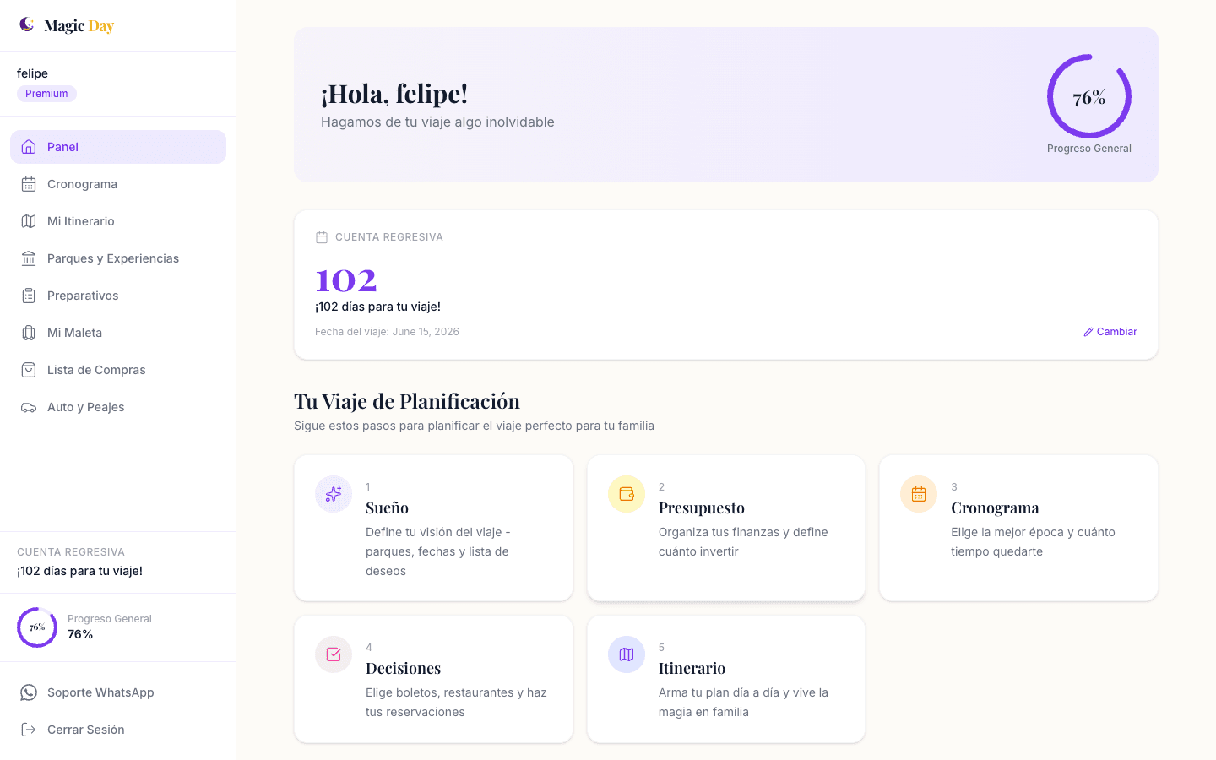The width and height of the screenshot is (1216, 760).
Task: Open the Panel menu item
Action: click(x=118, y=147)
